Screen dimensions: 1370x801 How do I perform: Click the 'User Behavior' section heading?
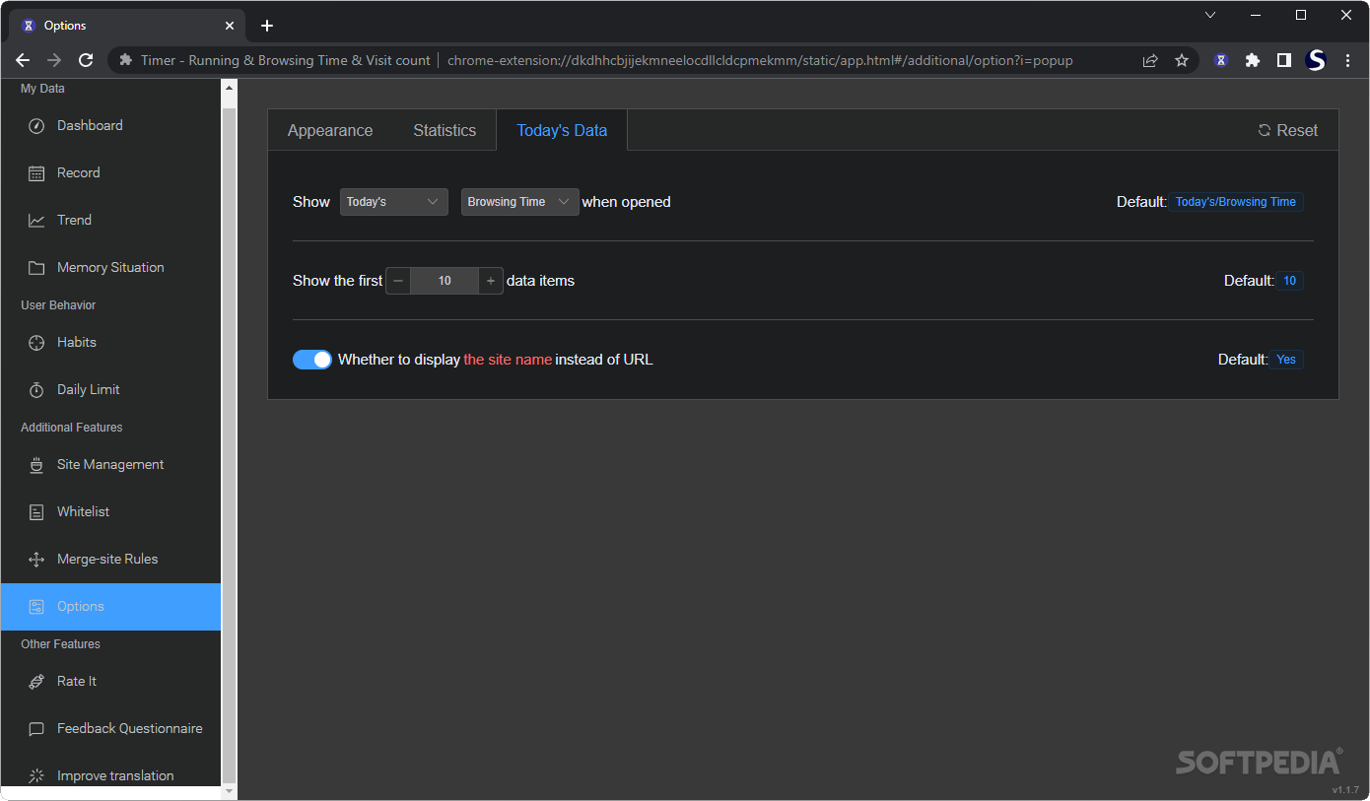point(58,305)
